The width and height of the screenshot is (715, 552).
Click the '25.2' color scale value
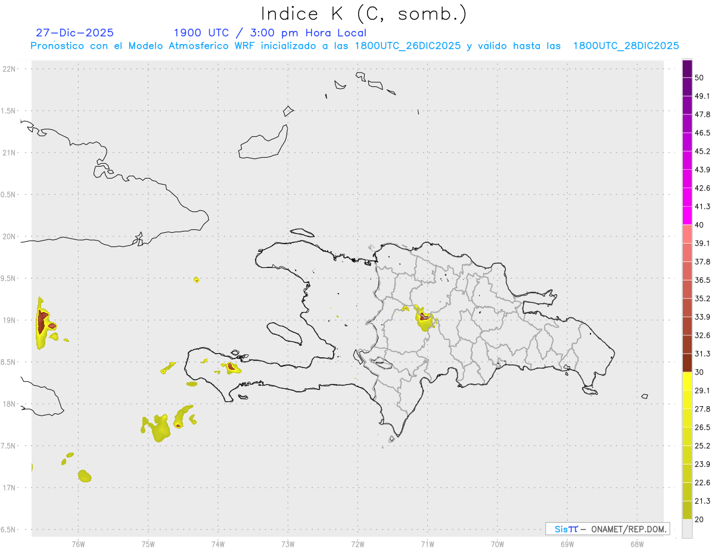[x=703, y=446]
